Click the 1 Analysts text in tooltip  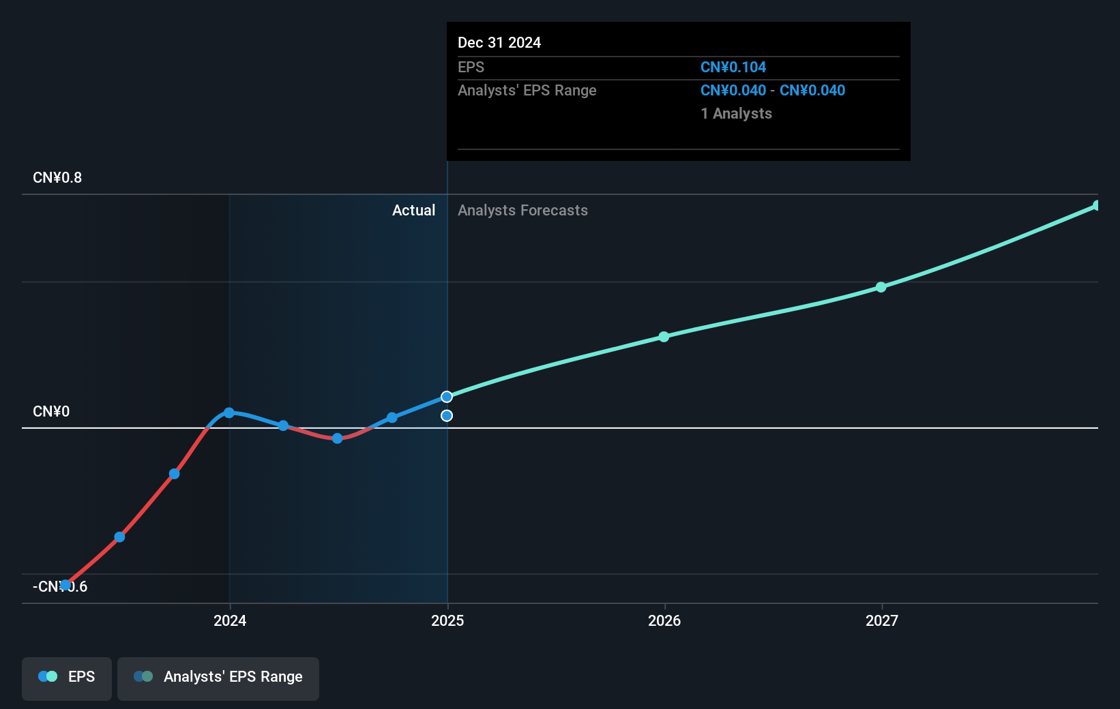pos(737,114)
